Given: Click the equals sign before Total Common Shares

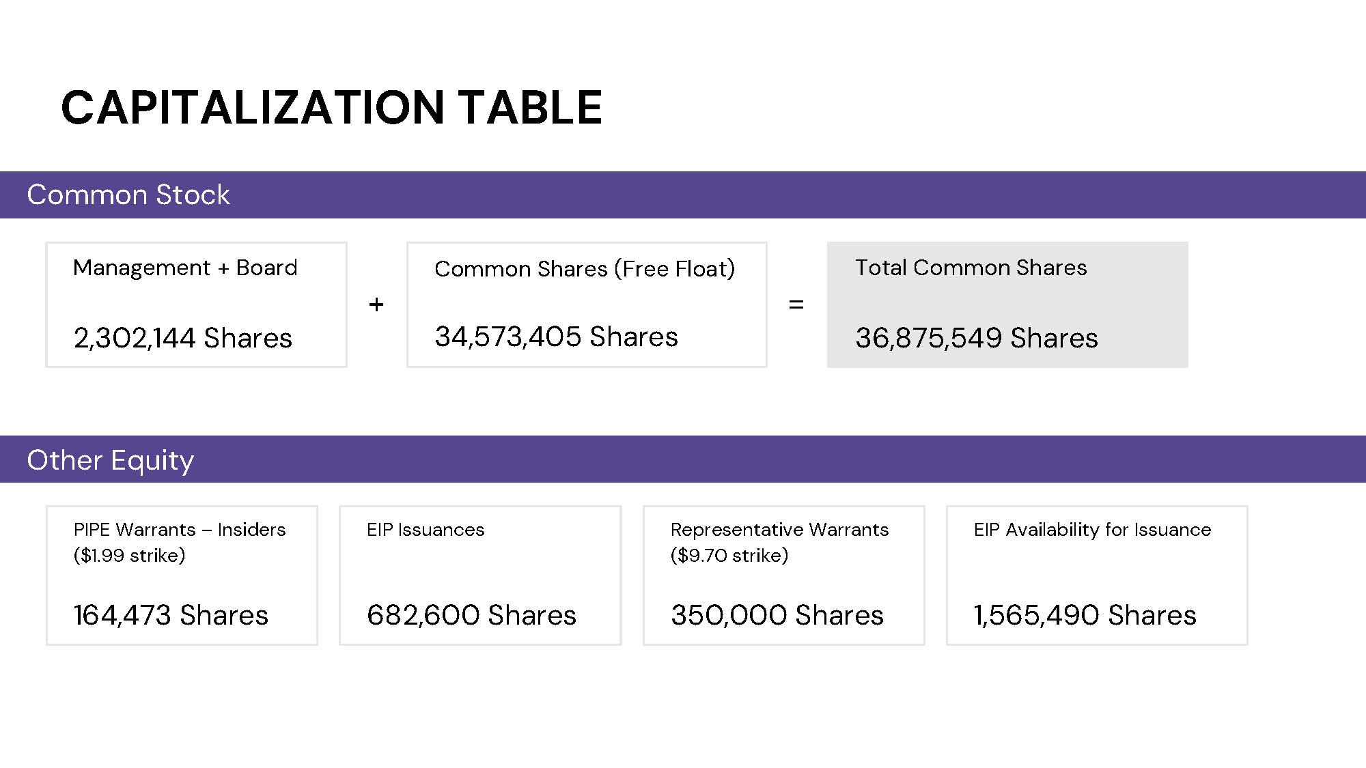Looking at the screenshot, I should tap(796, 304).
